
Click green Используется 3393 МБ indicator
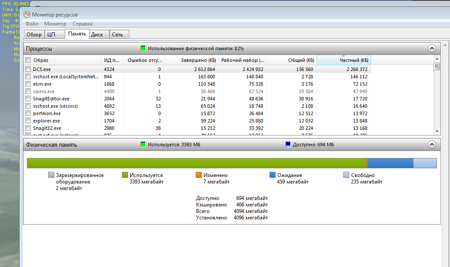[143, 145]
